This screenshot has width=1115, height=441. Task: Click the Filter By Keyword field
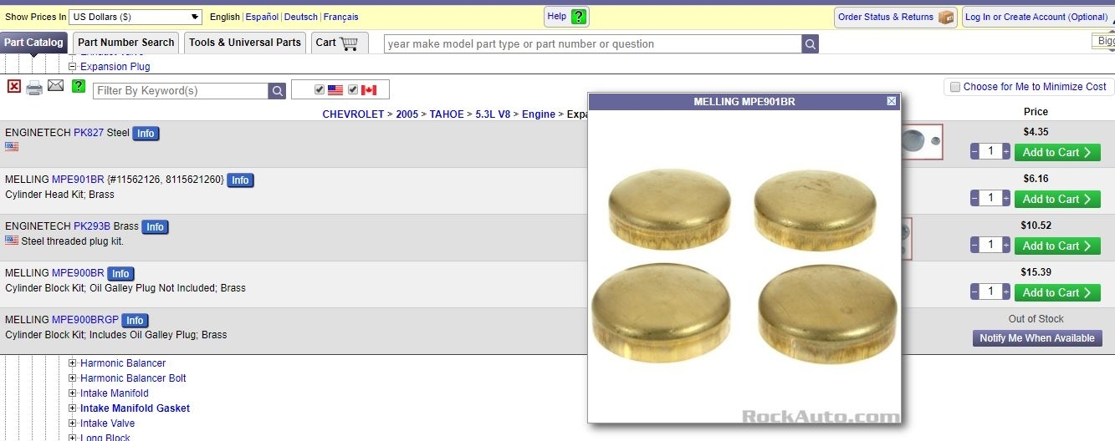(181, 91)
